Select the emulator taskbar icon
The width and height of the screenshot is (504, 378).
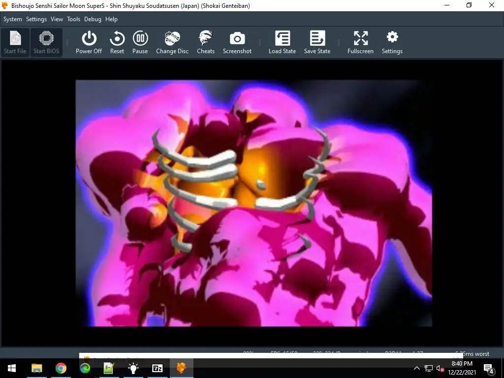tap(181, 368)
